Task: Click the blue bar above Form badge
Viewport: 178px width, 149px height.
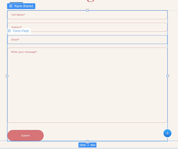Action: (16, 2)
